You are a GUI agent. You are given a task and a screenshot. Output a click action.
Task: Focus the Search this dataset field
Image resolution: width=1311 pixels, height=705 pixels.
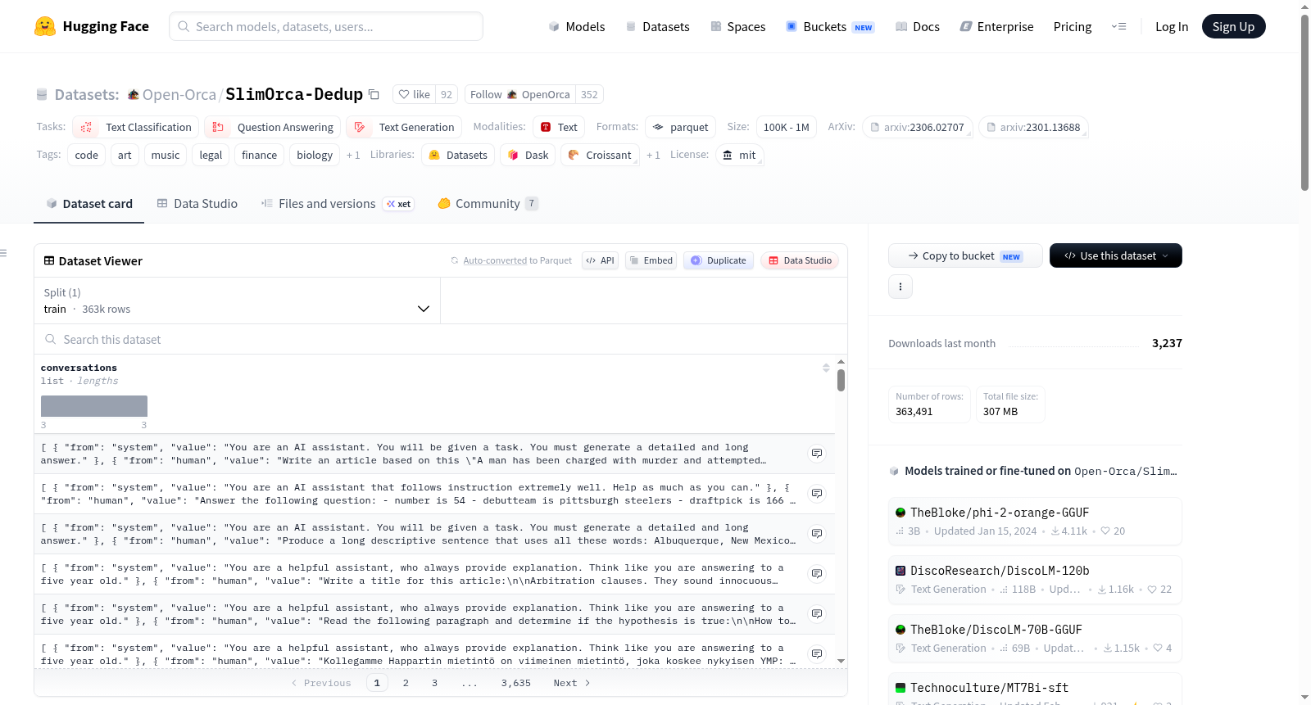click(x=440, y=339)
